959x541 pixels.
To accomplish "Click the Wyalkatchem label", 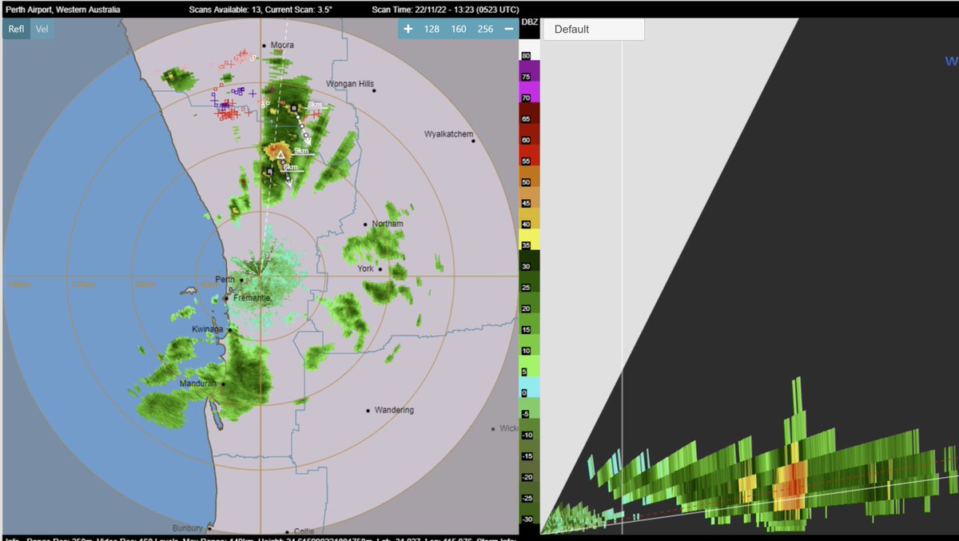I will (448, 134).
